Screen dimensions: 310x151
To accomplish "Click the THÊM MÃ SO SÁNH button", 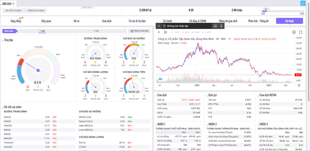I will click(x=35, y=11).
